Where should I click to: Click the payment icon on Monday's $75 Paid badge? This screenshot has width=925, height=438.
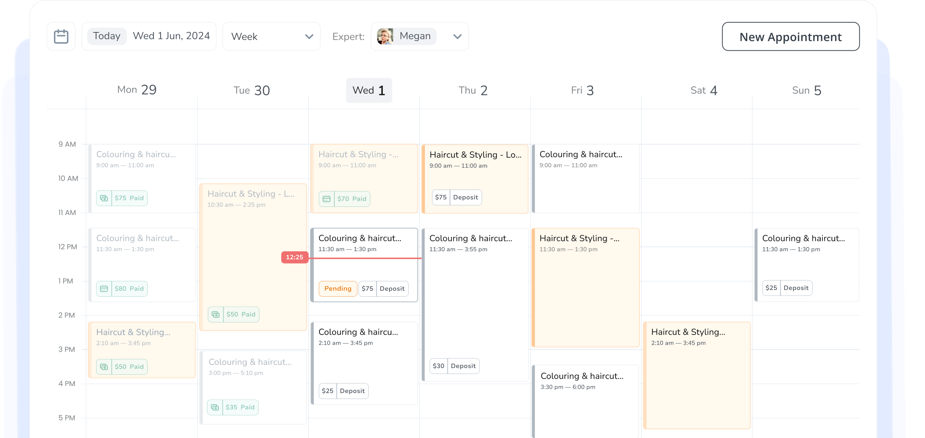coord(104,198)
